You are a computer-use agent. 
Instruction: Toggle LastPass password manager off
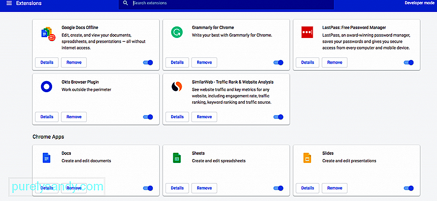click(408, 62)
